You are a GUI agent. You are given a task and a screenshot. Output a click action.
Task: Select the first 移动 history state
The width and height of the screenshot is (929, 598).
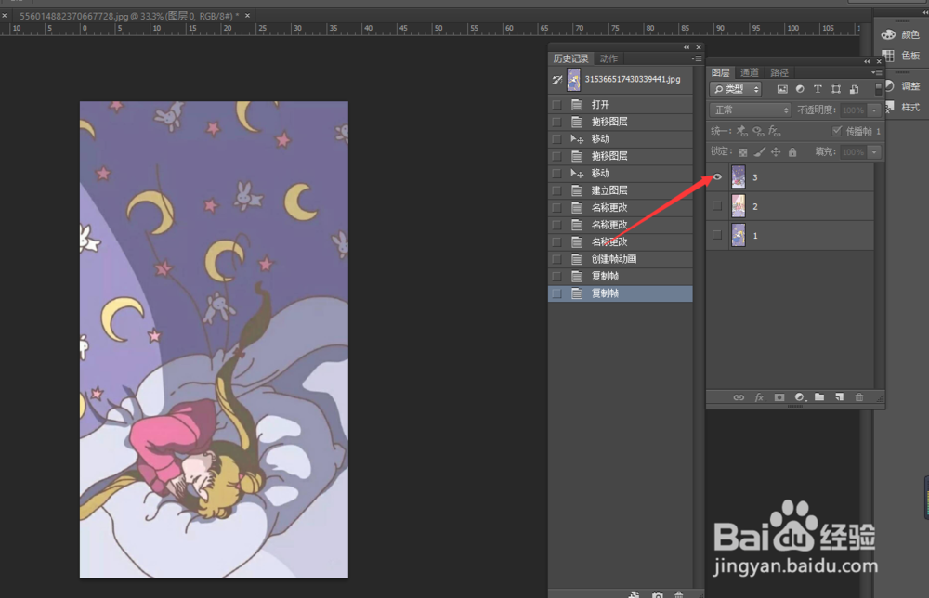pyautogui.click(x=621, y=139)
